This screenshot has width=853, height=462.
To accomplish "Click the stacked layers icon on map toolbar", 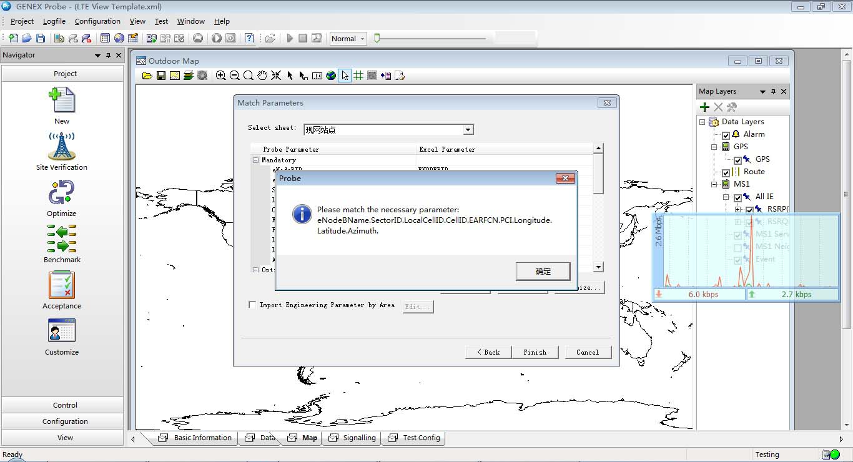I will click(x=189, y=76).
